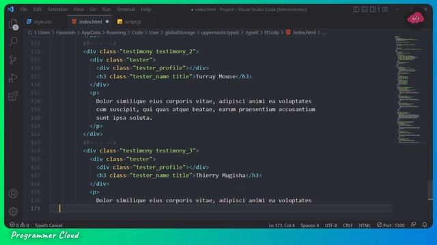Screen dimensions: 437x245
Task: Click the code minimap overview
Action: [410, 89]
